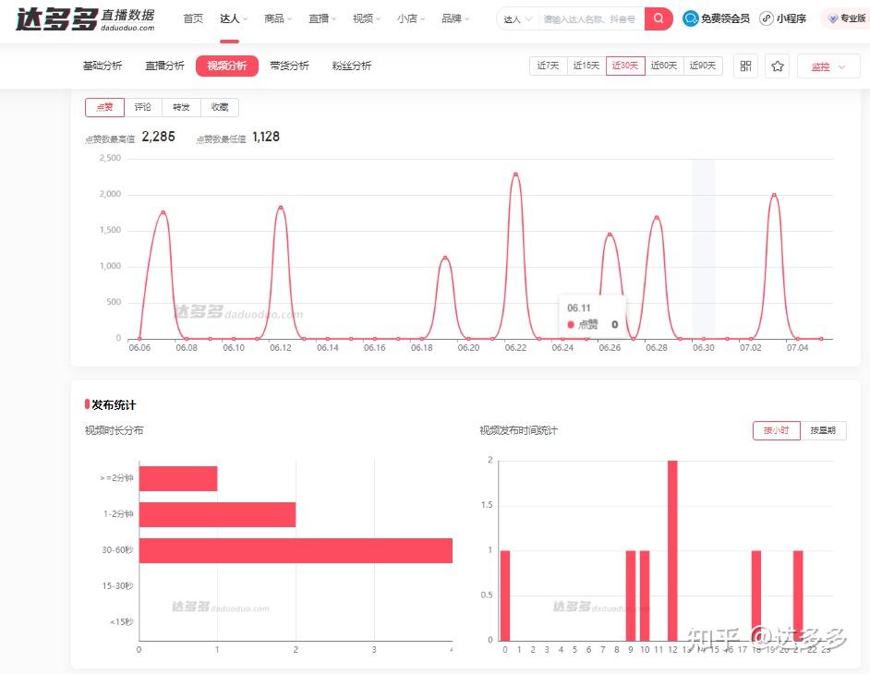Switch time range to 近90天
Image resolution: width=870 pixels, height=674 pixels.
pyautogui.click(x=703, y=66)
